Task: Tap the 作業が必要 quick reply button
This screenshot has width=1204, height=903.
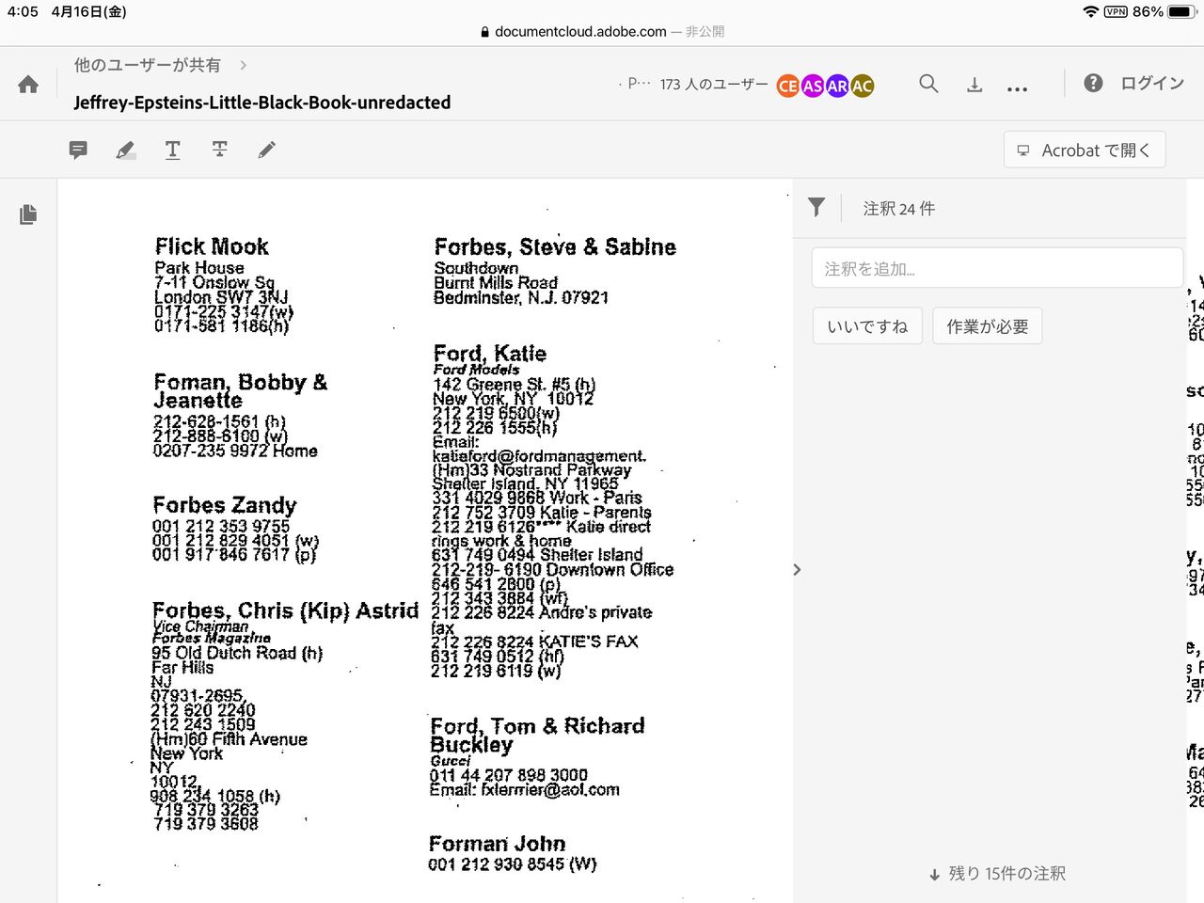Action: coord(988,326)
